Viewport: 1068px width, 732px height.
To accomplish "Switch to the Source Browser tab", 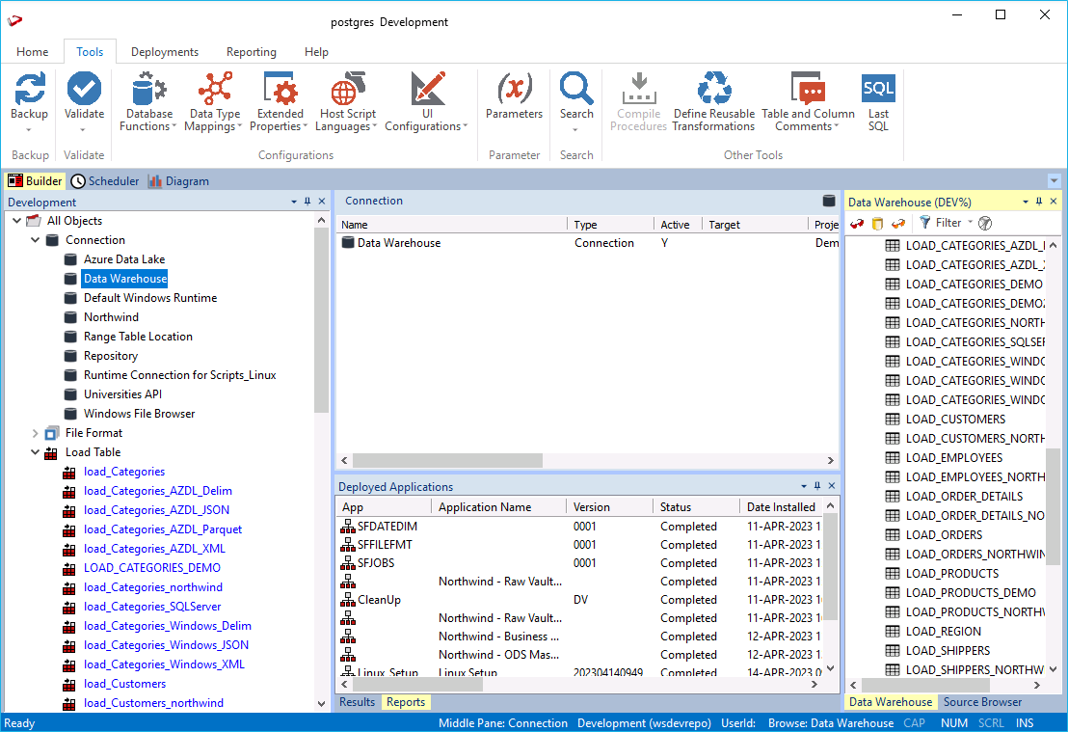I will pos(982,702).
